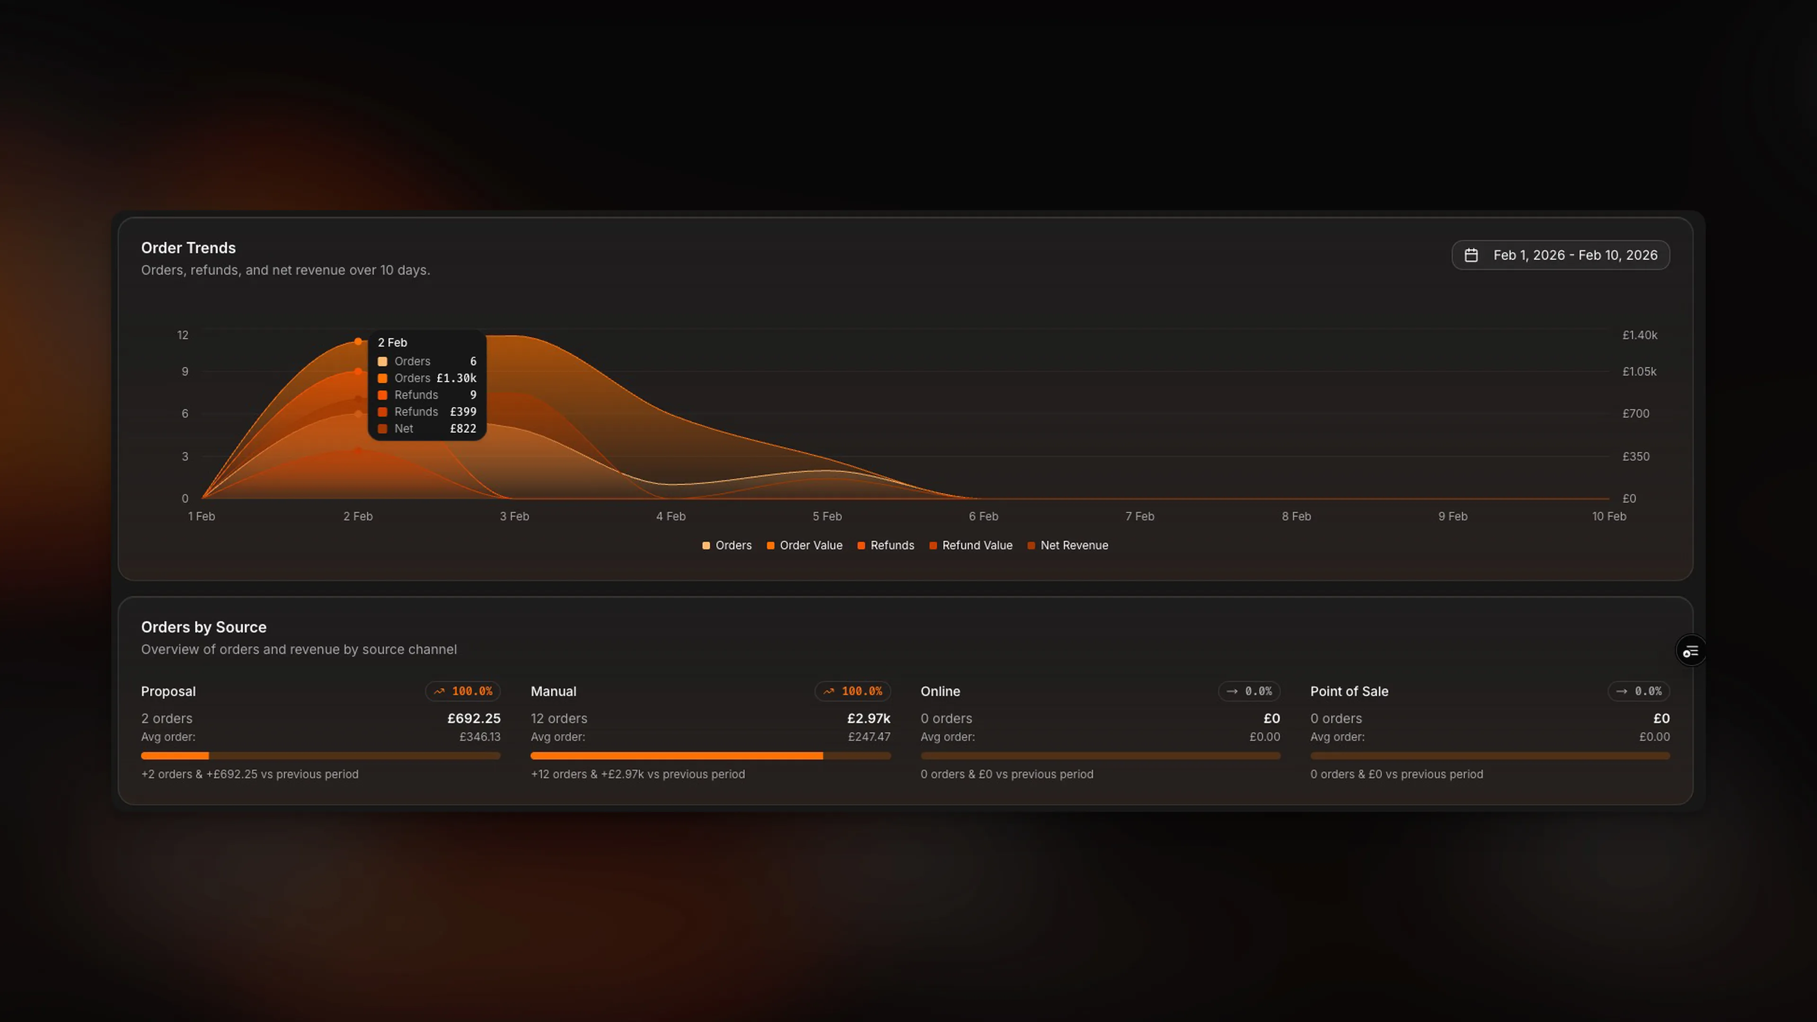This screenshot has height=1022, width=1817.
Task: Click the Net Revenue legend color swatch
Action: coord(1031,545)
